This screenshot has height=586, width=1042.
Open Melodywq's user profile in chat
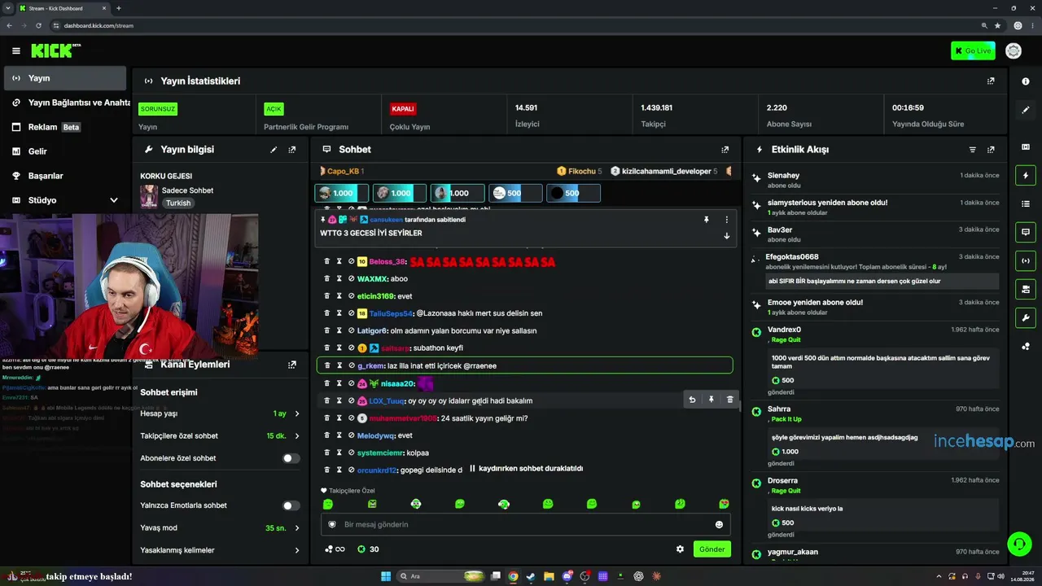[376, 435]
